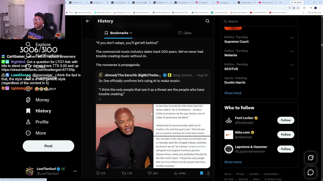Viewport: 323px width, 181px height.
Task: Like the post with 28K likes
Action: pos(150,173)
